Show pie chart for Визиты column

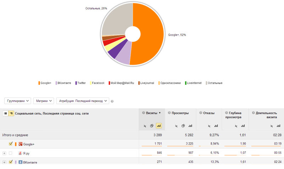[152, 126]
